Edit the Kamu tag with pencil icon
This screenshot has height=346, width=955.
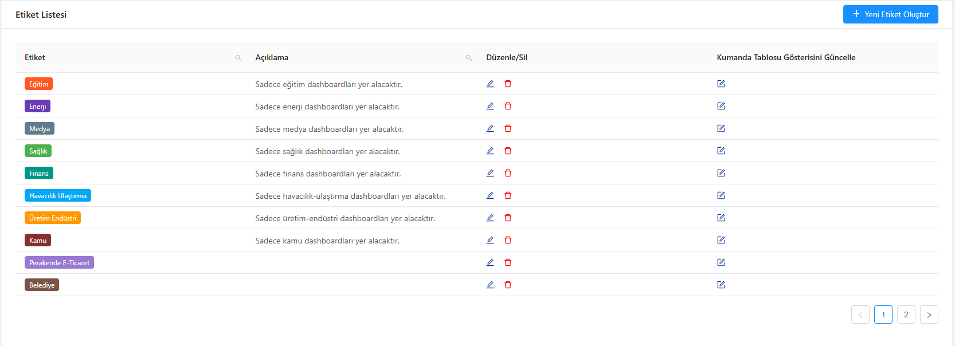490,240
